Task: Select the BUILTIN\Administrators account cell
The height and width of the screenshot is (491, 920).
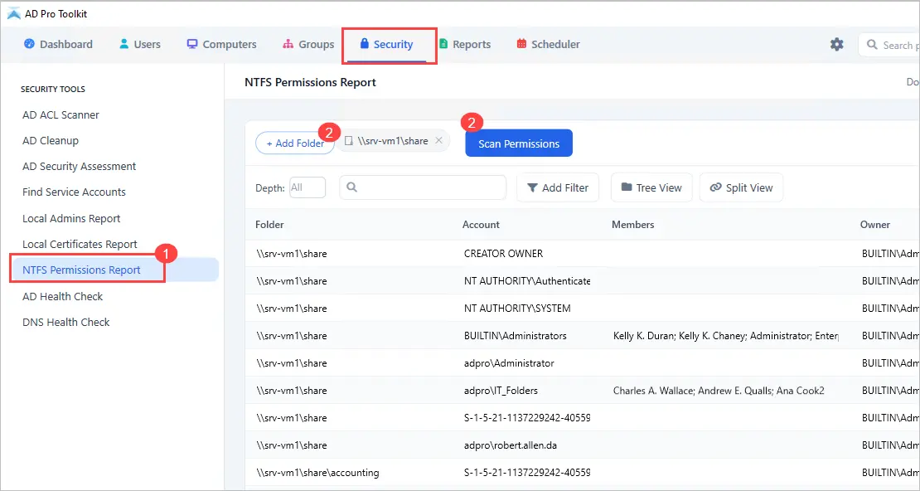Action: coord(516,336)
